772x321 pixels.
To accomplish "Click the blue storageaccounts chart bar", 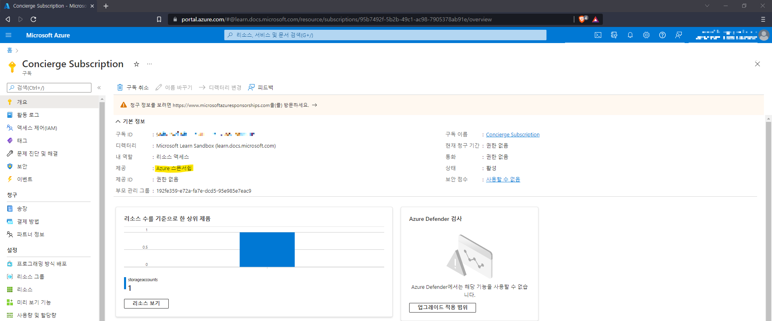I will (x=267, y=249).
